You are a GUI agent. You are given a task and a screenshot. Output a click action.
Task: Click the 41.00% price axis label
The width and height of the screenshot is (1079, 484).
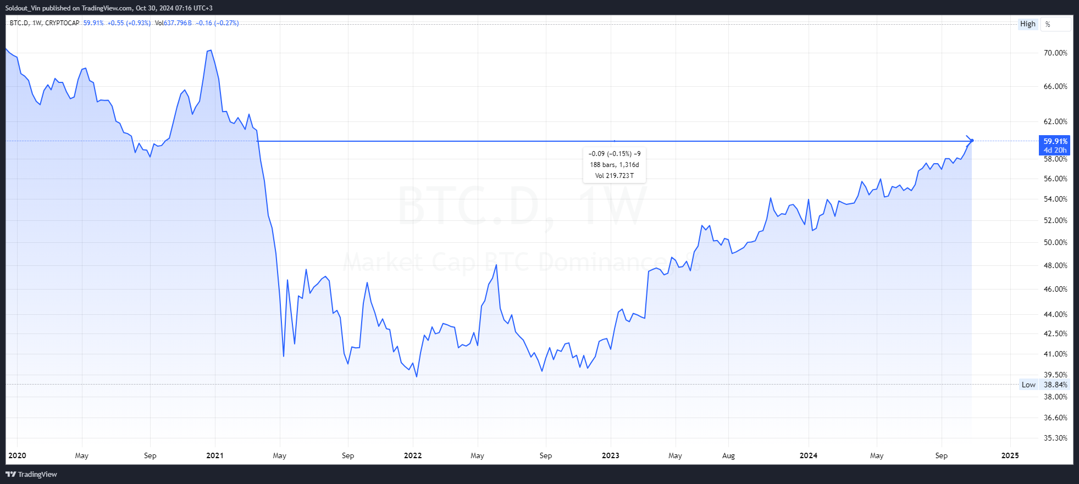(x=1055, y=354)
